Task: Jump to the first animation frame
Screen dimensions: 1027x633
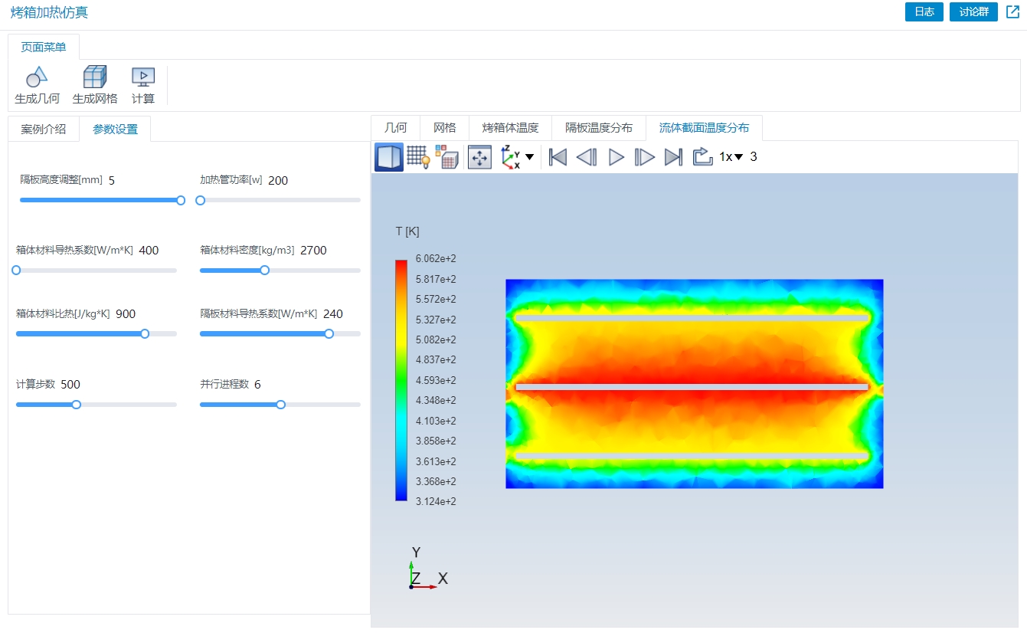Action: [x=558, y=157]
